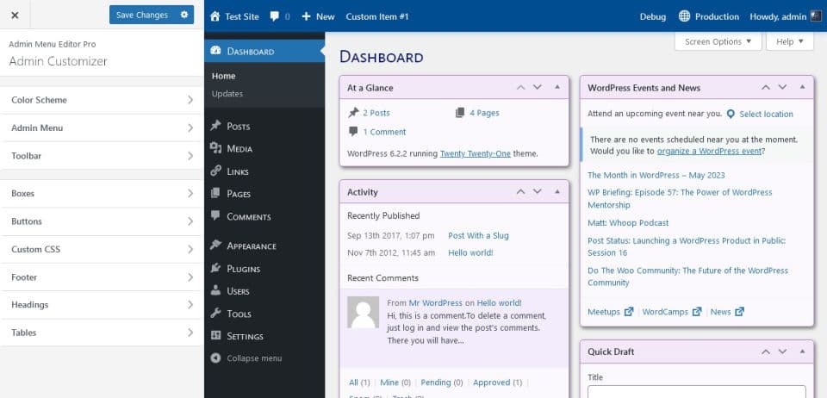Open the Debug toolbar item
Viewport: 827px width, 398px height.
pyautogui.click(x=653, y=16)
